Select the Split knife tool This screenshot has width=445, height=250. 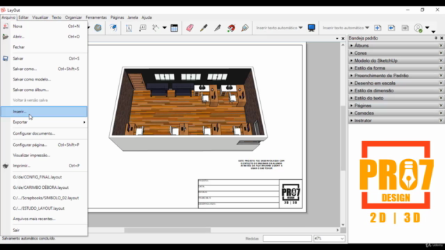click(218, 28)
